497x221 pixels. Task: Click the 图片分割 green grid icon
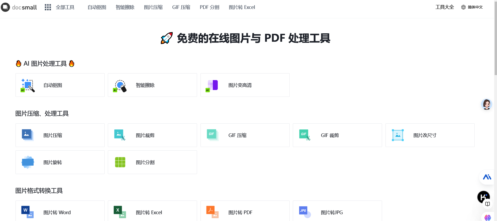pos(120,162)
